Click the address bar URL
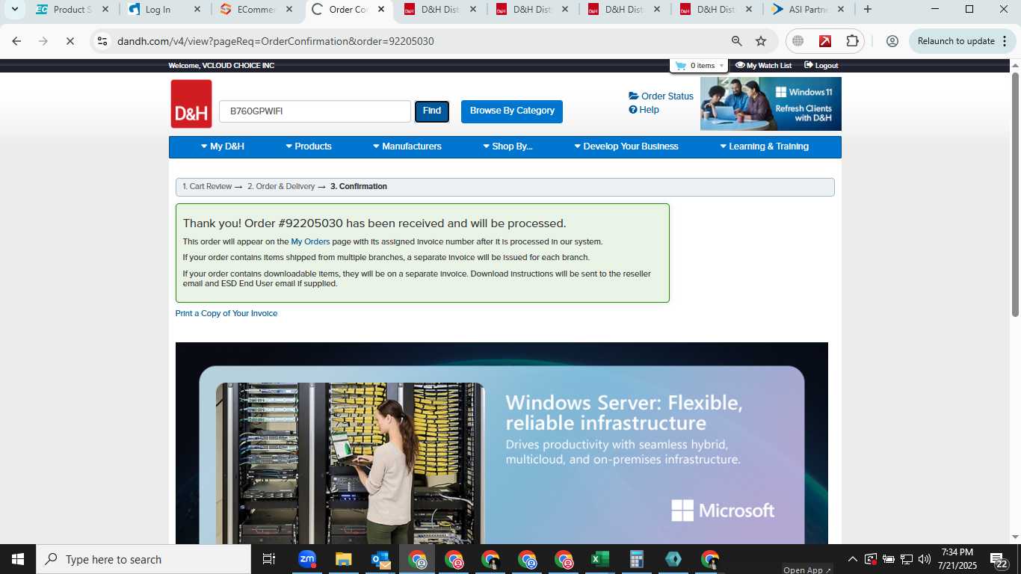This screenshot has height=574, width=1021. 276,41
